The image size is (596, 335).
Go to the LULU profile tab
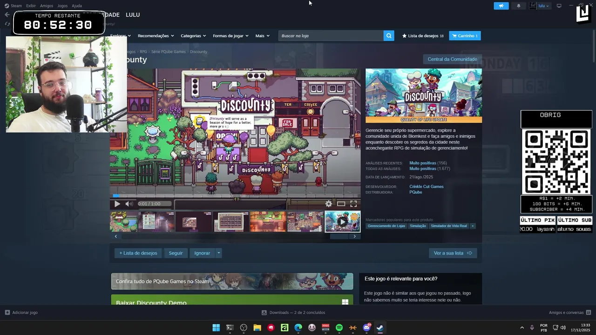133,15
